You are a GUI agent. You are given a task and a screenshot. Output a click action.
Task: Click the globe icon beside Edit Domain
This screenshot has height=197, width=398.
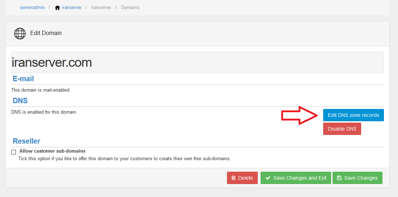(x=20, y=34)
